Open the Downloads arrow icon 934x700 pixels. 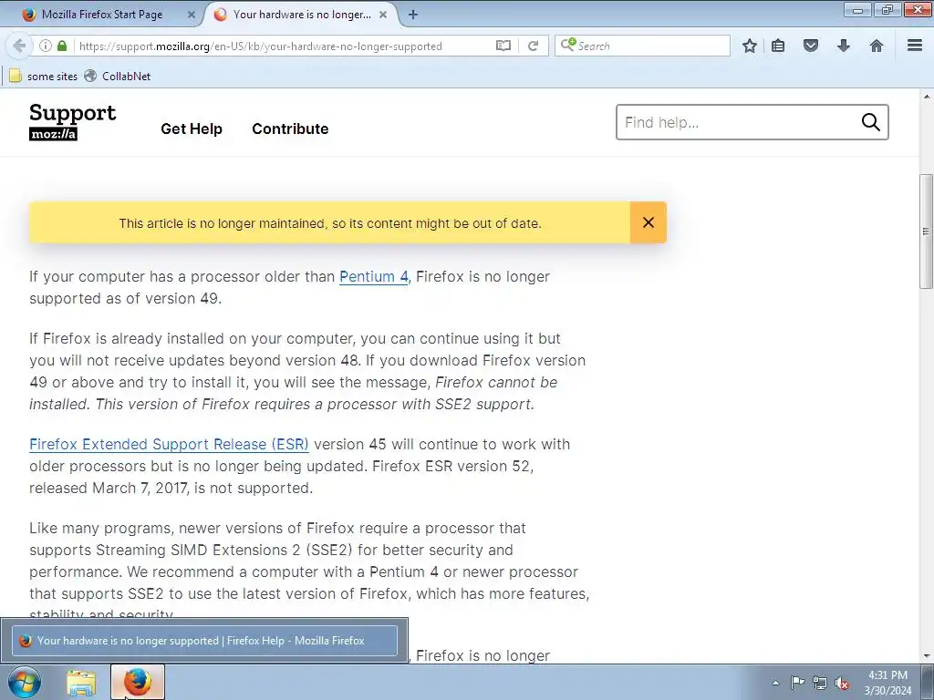coord(844,46)
